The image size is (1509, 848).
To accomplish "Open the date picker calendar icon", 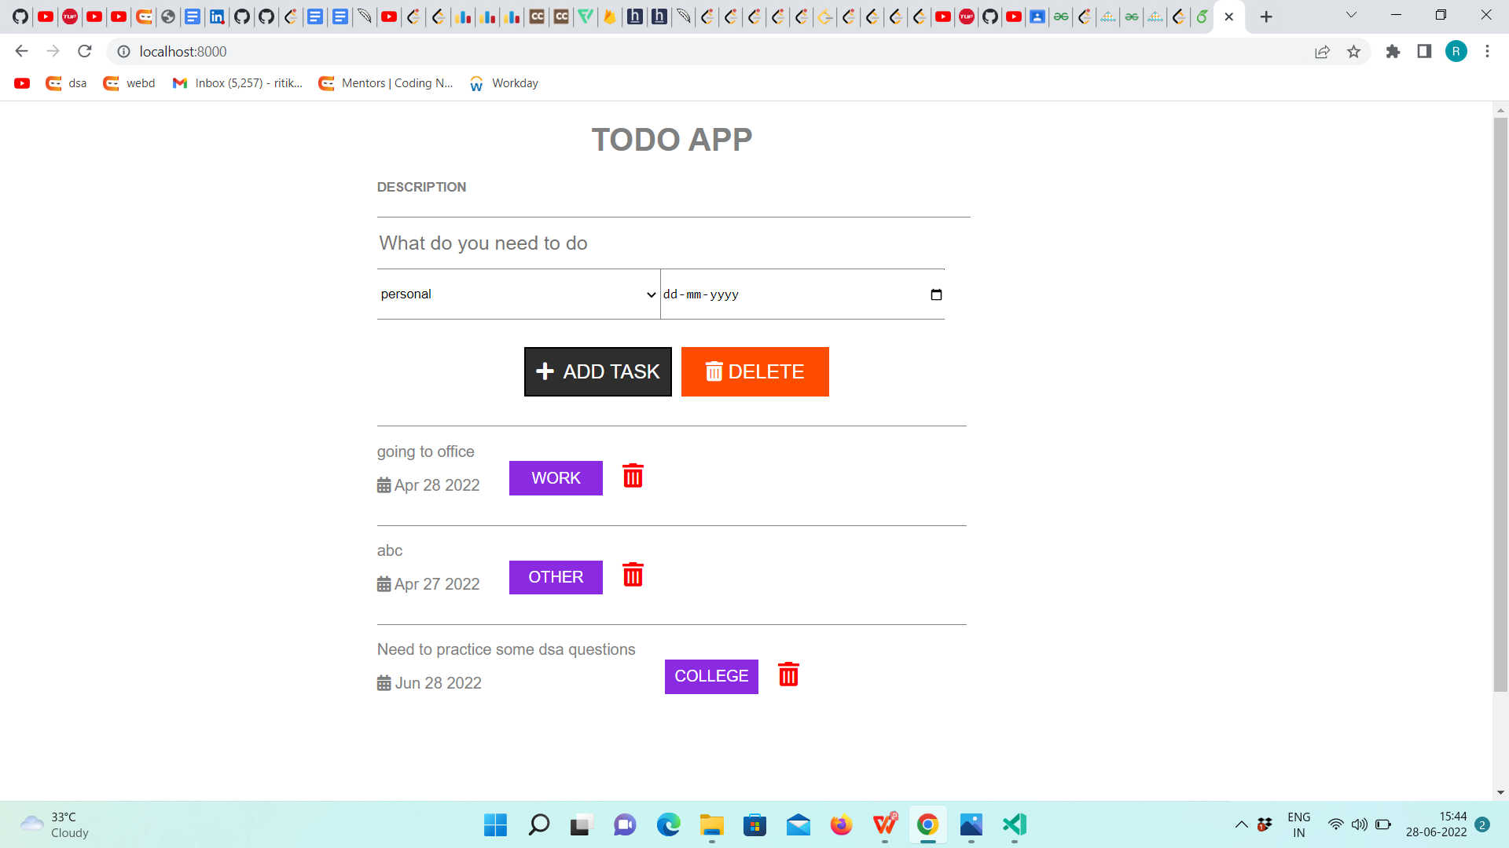I will (936, 294).
